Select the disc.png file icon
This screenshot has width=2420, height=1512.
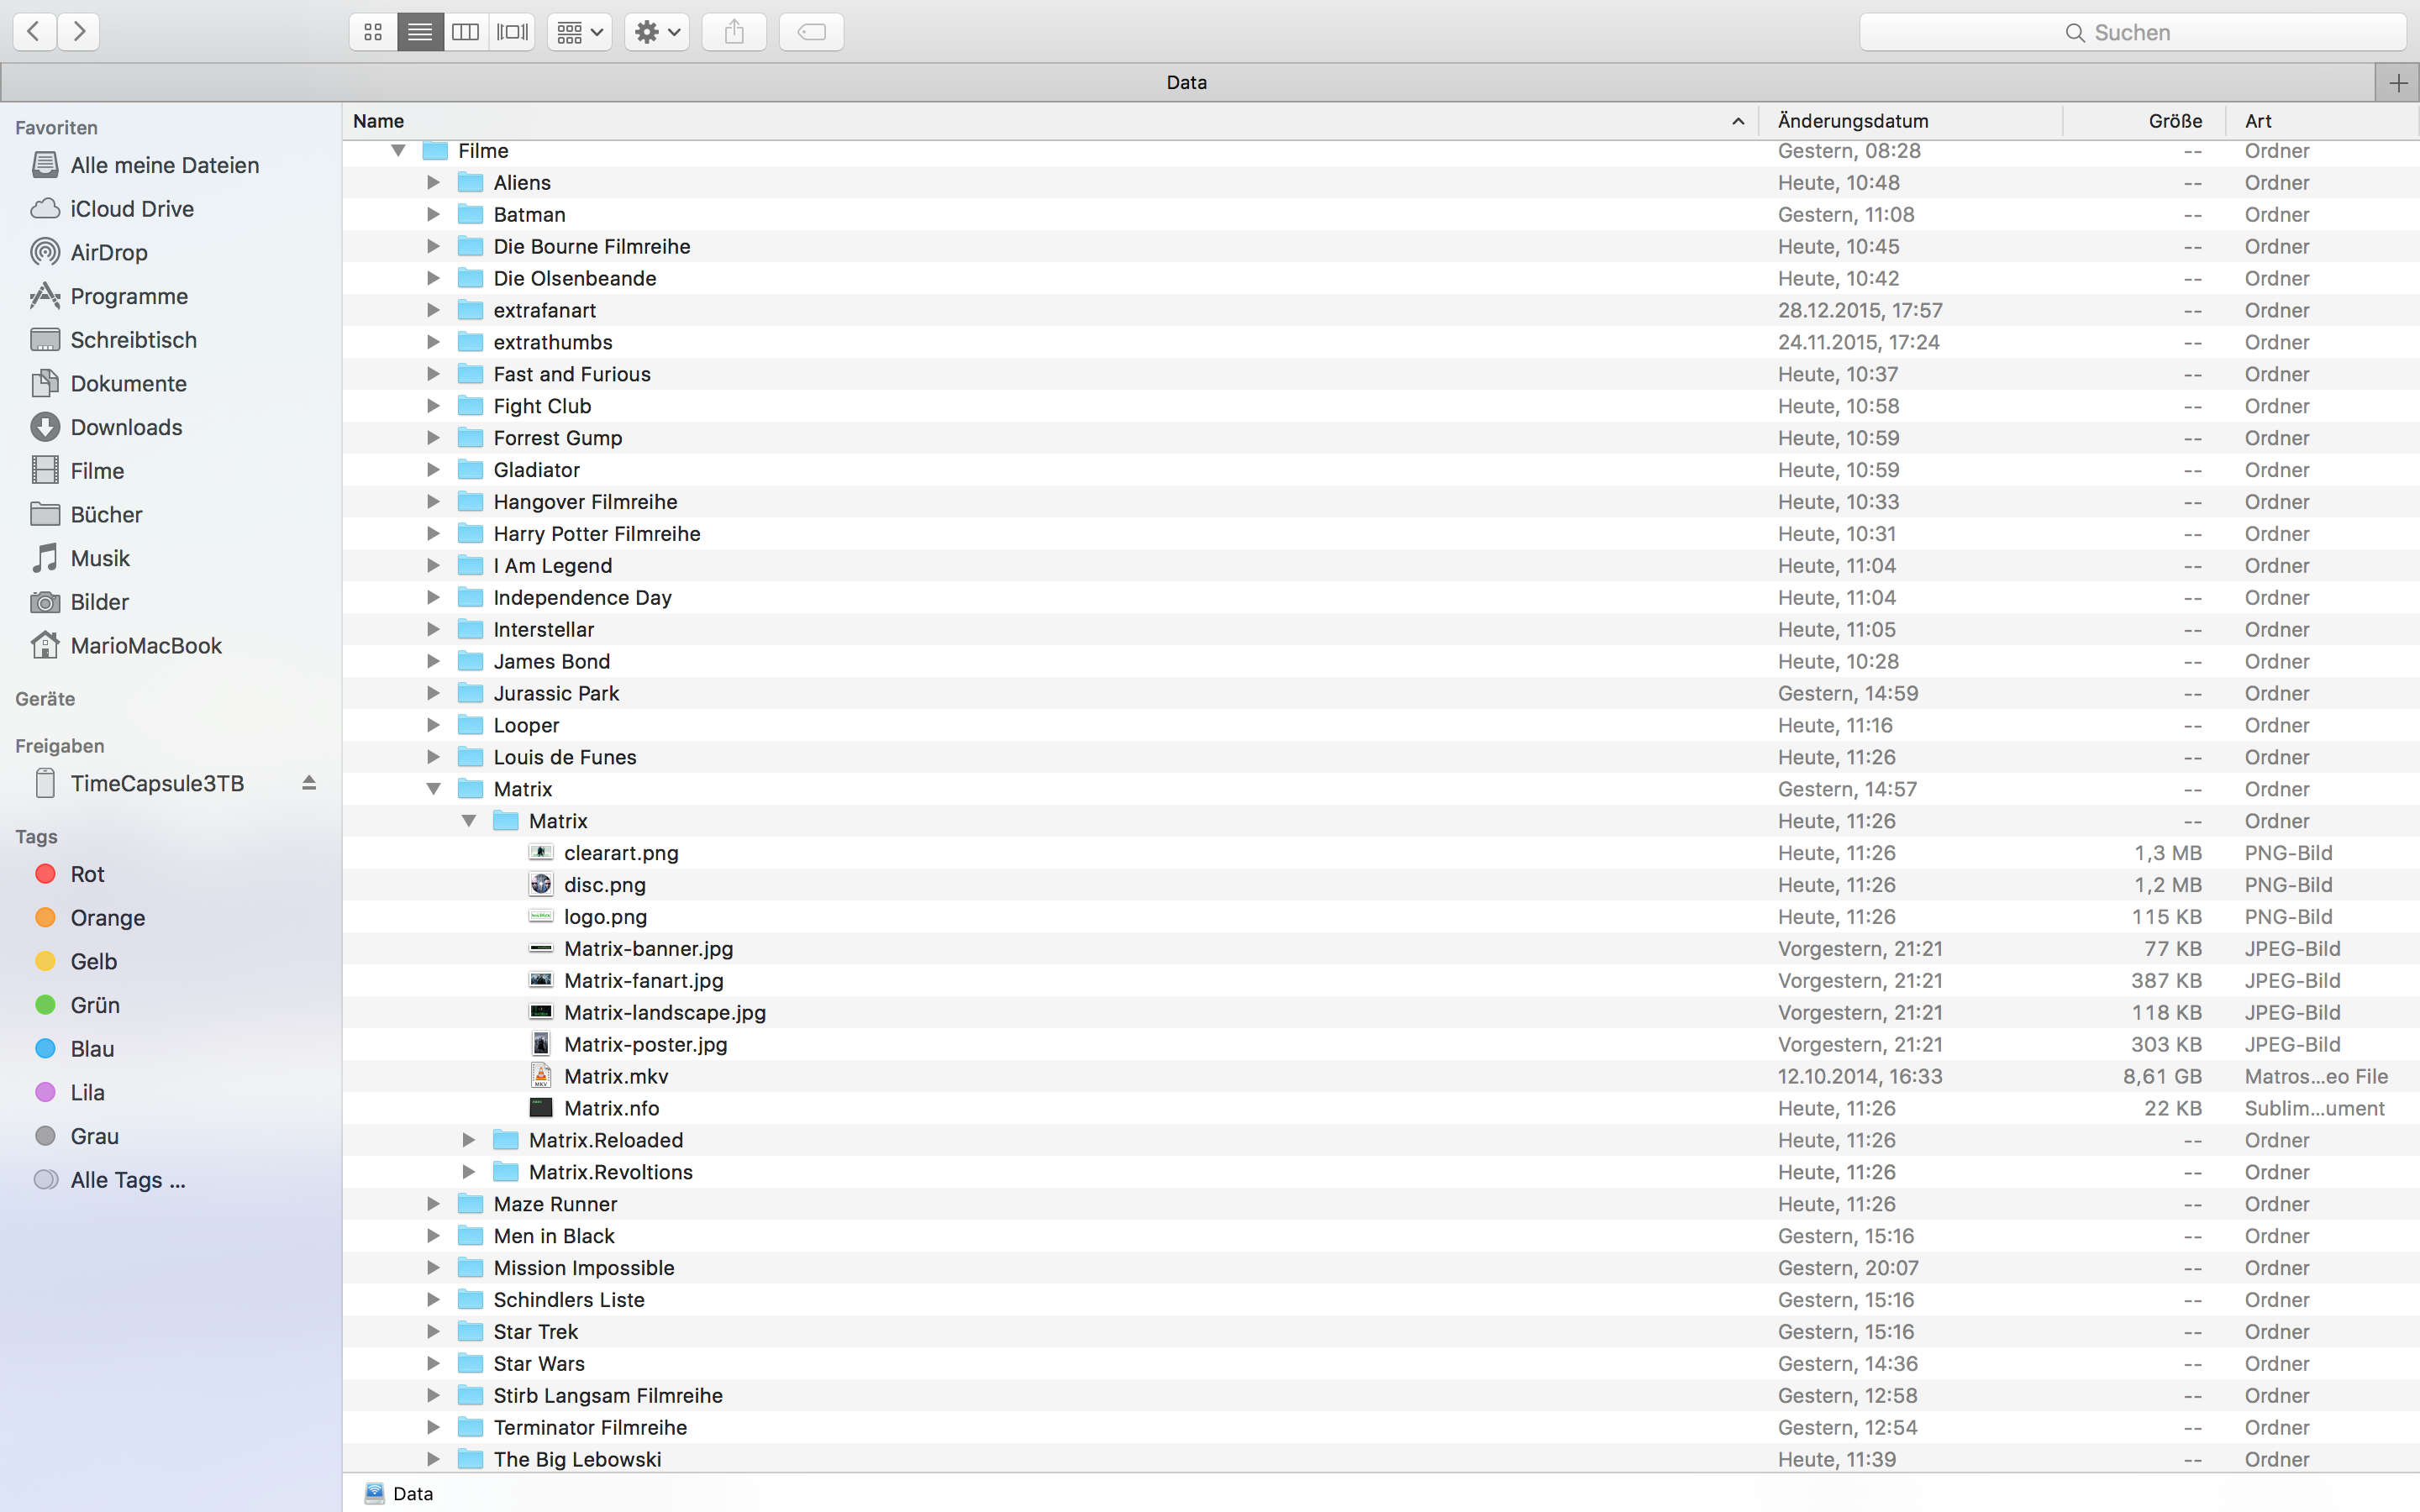(541, 884)
